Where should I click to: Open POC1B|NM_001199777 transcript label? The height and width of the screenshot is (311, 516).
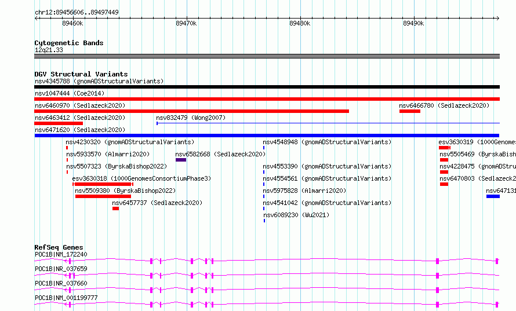coord(66,298)
